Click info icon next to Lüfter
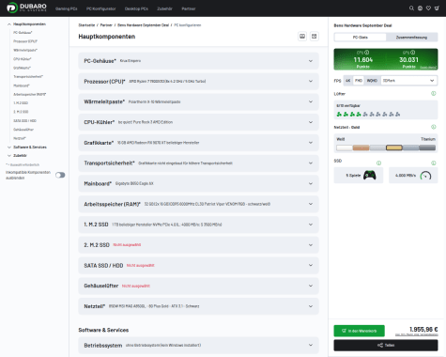446x357 pixels. 434,93
